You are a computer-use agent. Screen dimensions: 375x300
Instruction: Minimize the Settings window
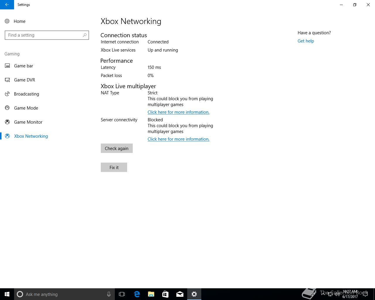click(x=341, y=5)
